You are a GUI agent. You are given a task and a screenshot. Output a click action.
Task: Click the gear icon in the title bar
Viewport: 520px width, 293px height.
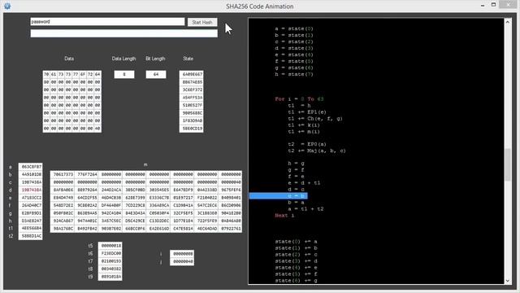tap(7, 6)
